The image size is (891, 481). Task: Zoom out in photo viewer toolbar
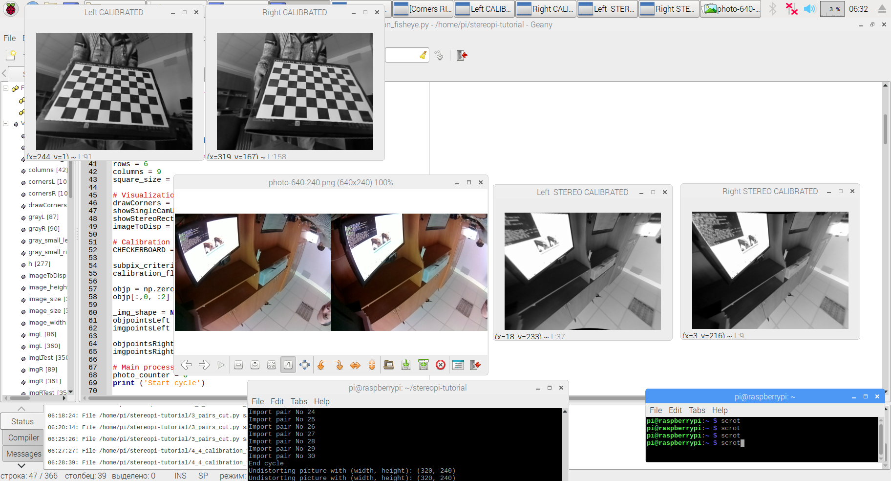click(x=238, y=365)
